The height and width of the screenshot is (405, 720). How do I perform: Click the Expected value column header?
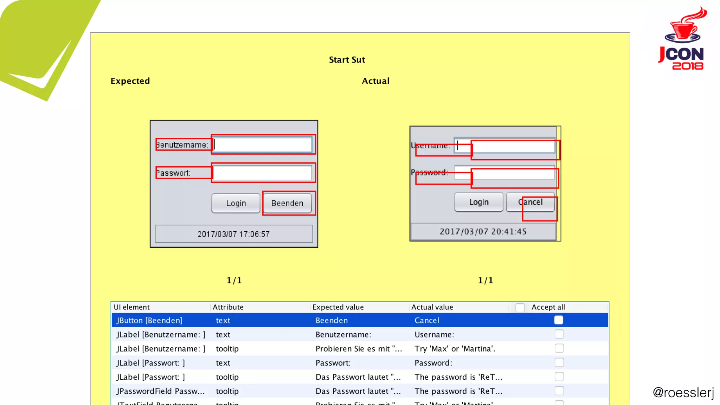click(x=337, y=307)
